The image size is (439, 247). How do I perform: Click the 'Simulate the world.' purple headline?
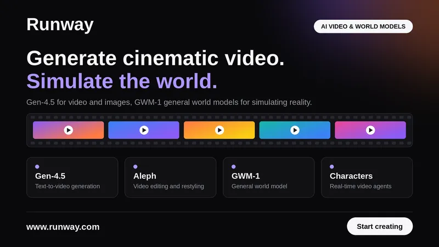tap(122, 81)
